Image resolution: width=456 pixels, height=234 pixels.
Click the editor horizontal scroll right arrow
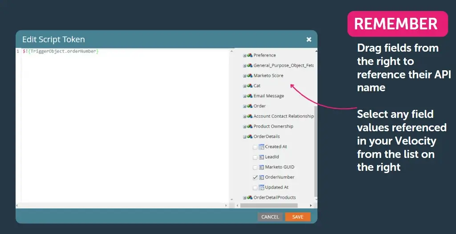pos(226,206)
